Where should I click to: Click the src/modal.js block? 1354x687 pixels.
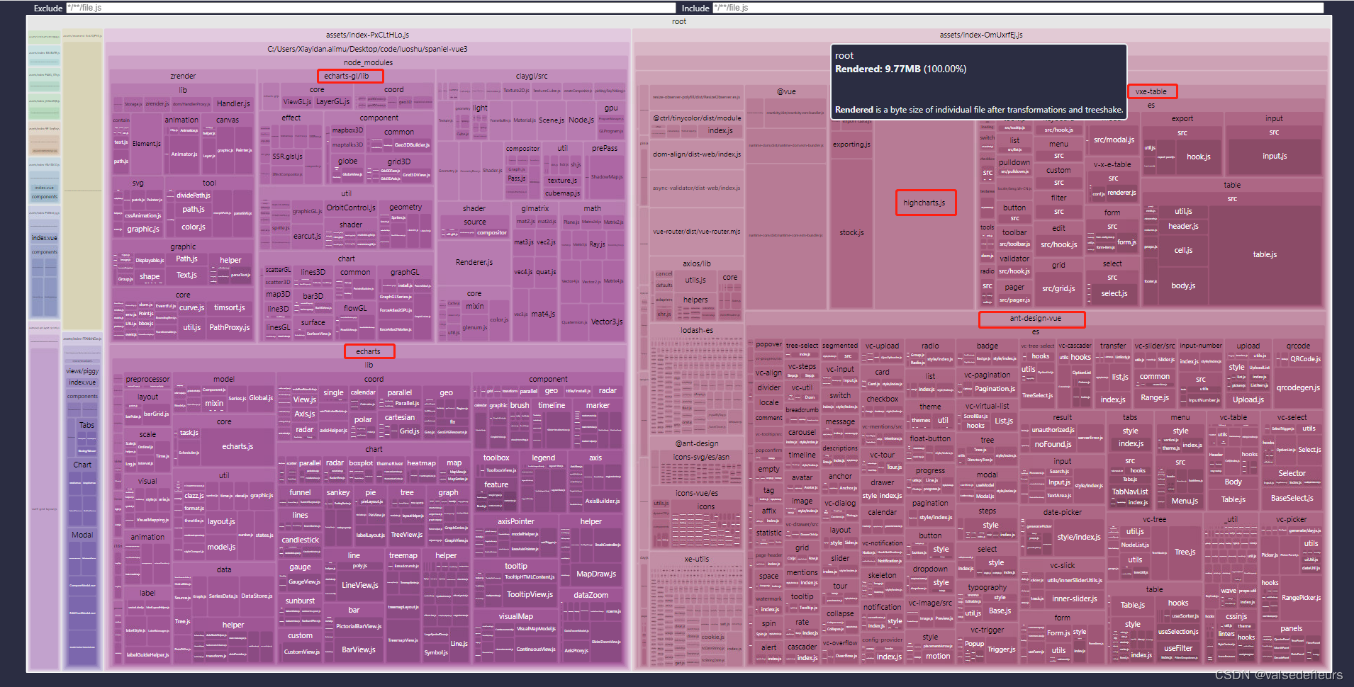(1114, 140)
